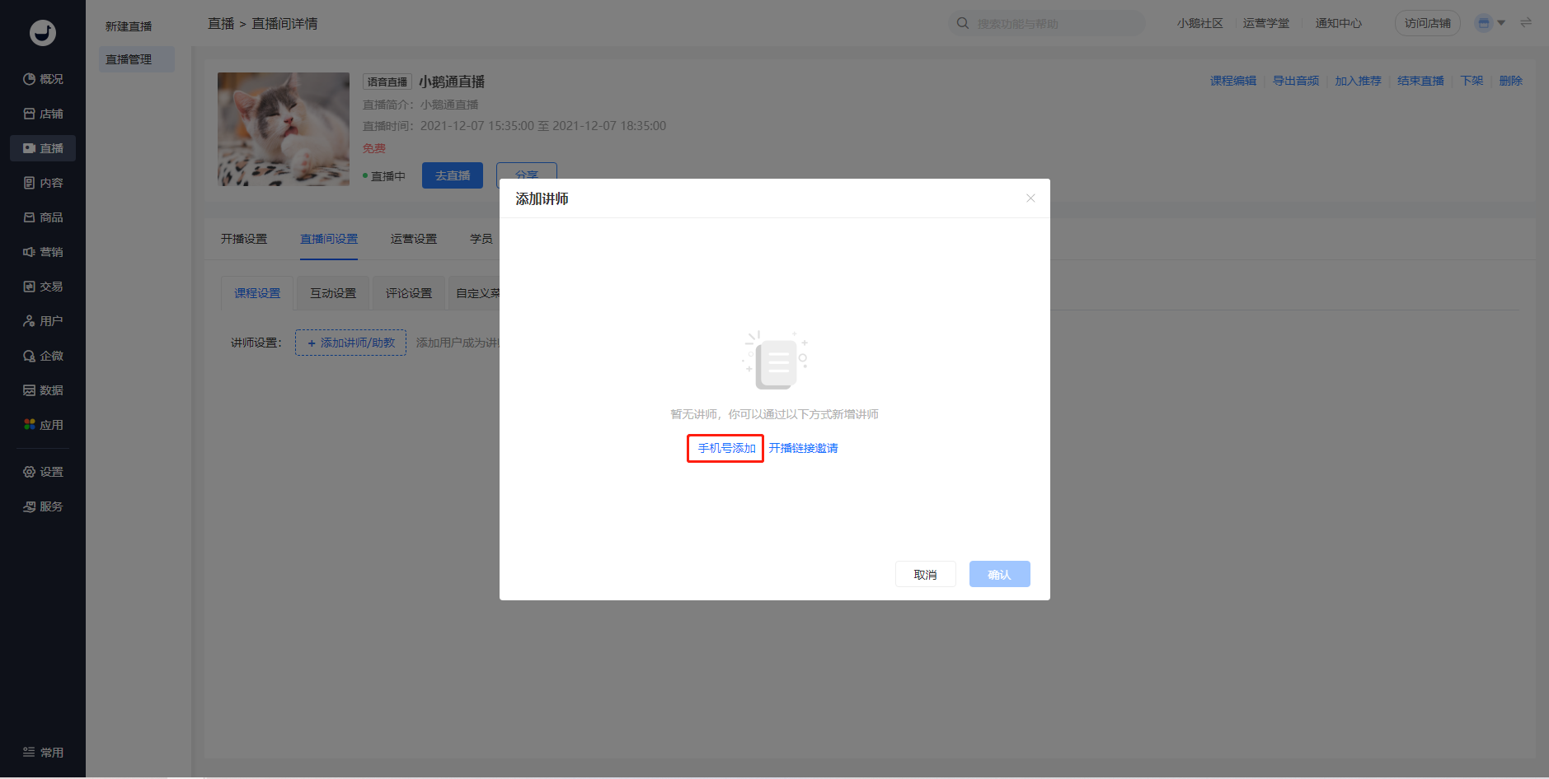
Task: Click the Xiaoetong logo icon
Action: click(43, 33)
